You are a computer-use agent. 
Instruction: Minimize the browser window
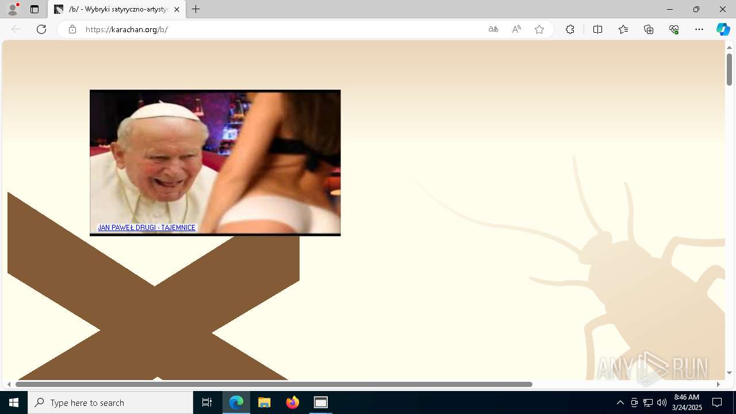tap(670, 9)
